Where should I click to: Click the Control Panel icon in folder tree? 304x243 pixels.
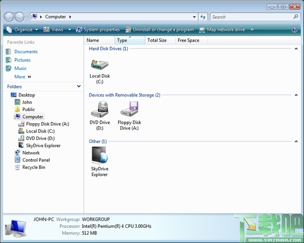pyautogui.click(x=17, y=160)
